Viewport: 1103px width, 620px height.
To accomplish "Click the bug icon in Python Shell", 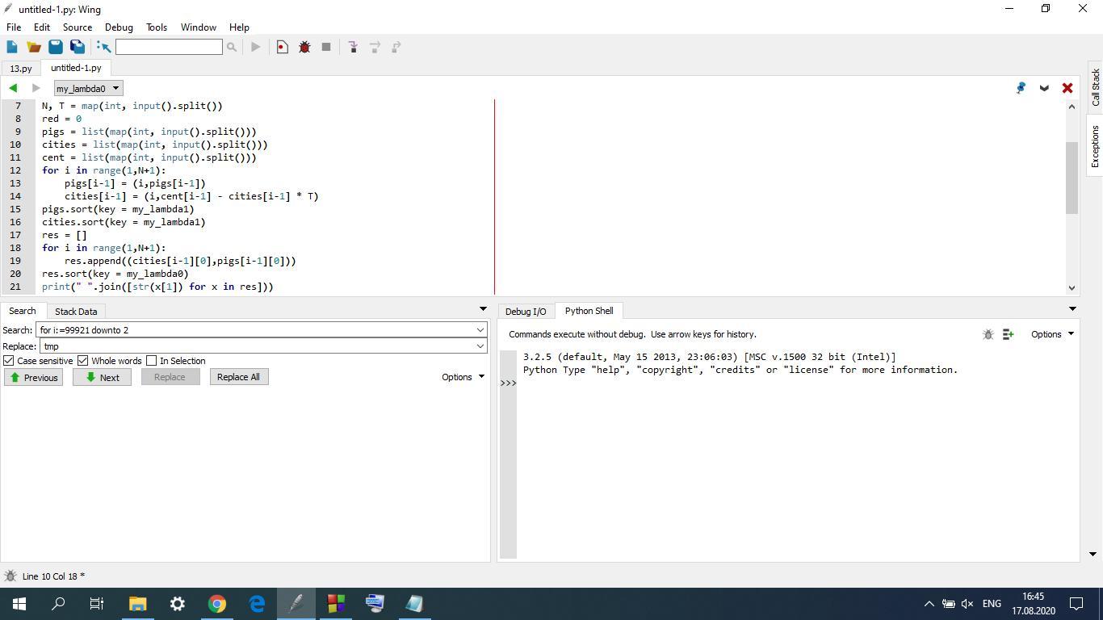I will point(988,334).
